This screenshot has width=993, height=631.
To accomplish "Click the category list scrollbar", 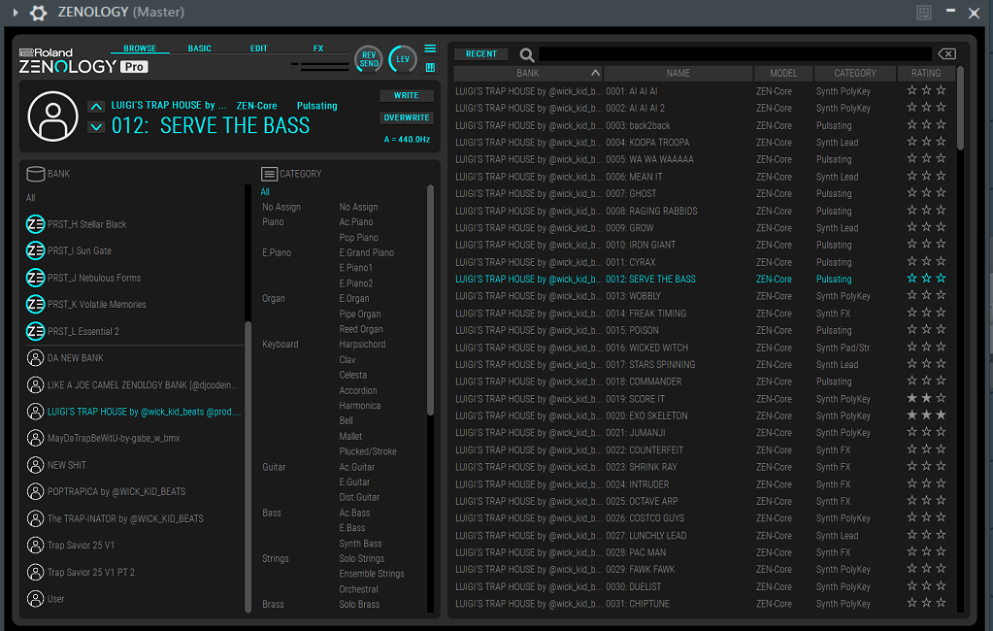I will pos(431,300).
